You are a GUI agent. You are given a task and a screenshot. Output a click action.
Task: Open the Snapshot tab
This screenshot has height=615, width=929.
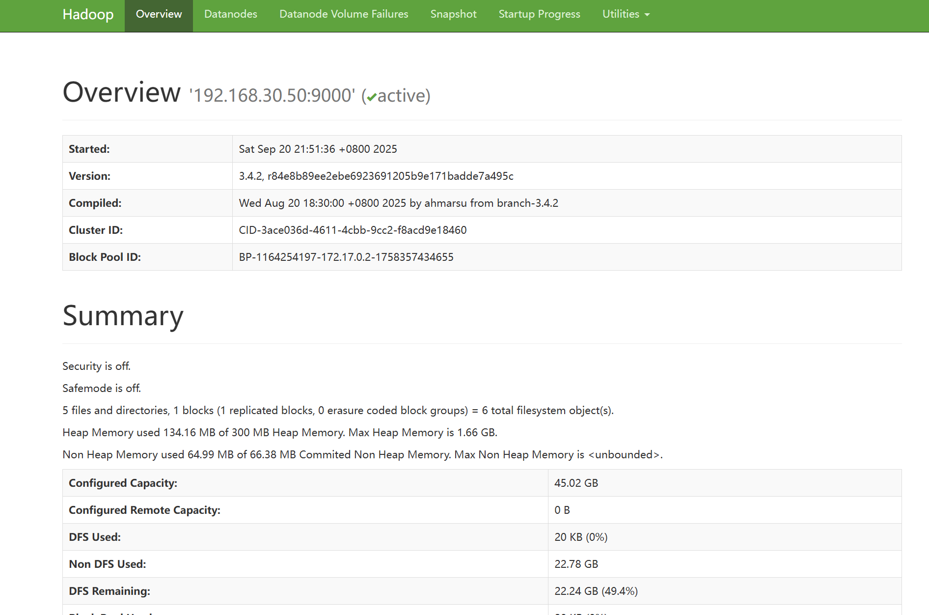(x=453, y=15)
